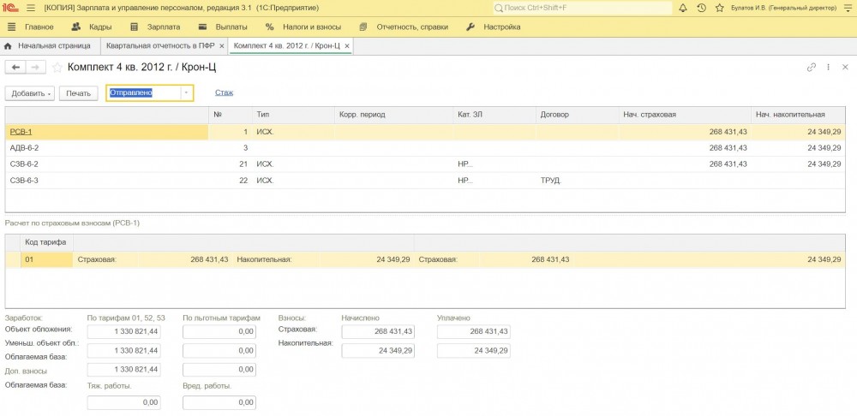857x416 pixels.
Task: Close the form with the X icon
Action: pos(845,67)
